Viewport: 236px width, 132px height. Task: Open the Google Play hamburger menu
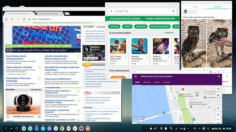click(x=111, y=11)
